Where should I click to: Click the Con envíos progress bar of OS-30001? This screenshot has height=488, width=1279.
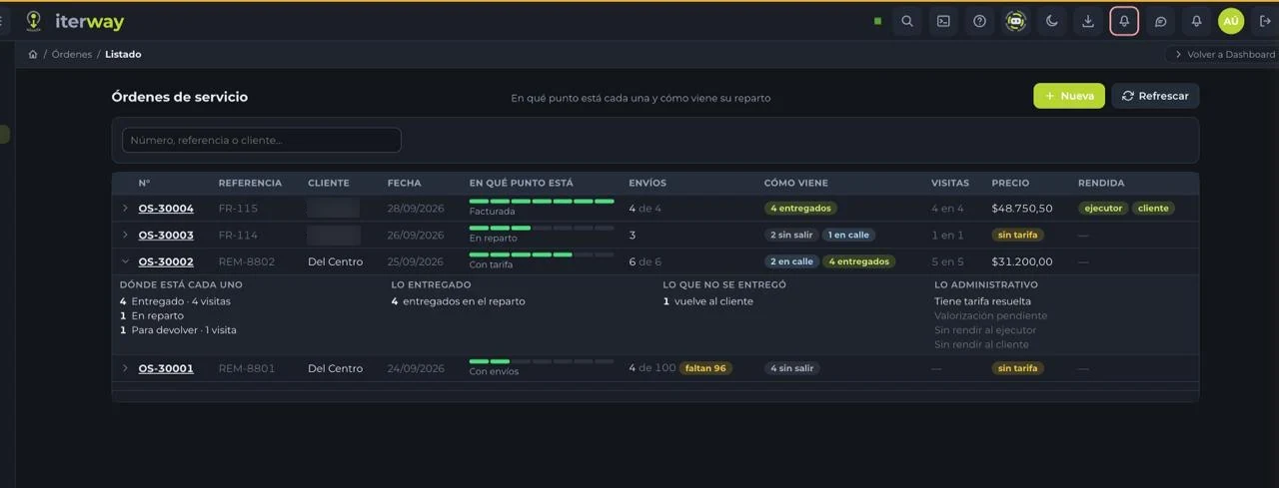point(542,361)
